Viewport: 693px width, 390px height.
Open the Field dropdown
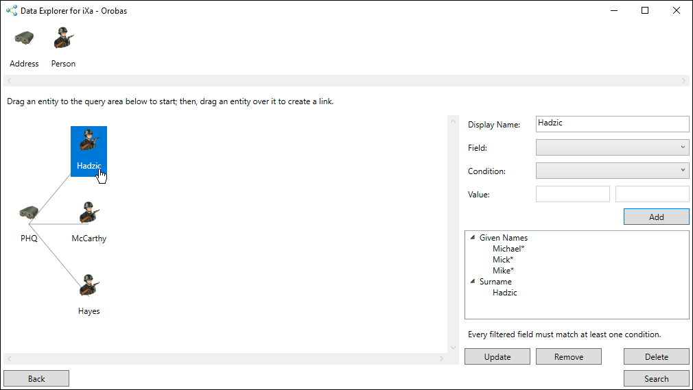[x=612, y=147]
